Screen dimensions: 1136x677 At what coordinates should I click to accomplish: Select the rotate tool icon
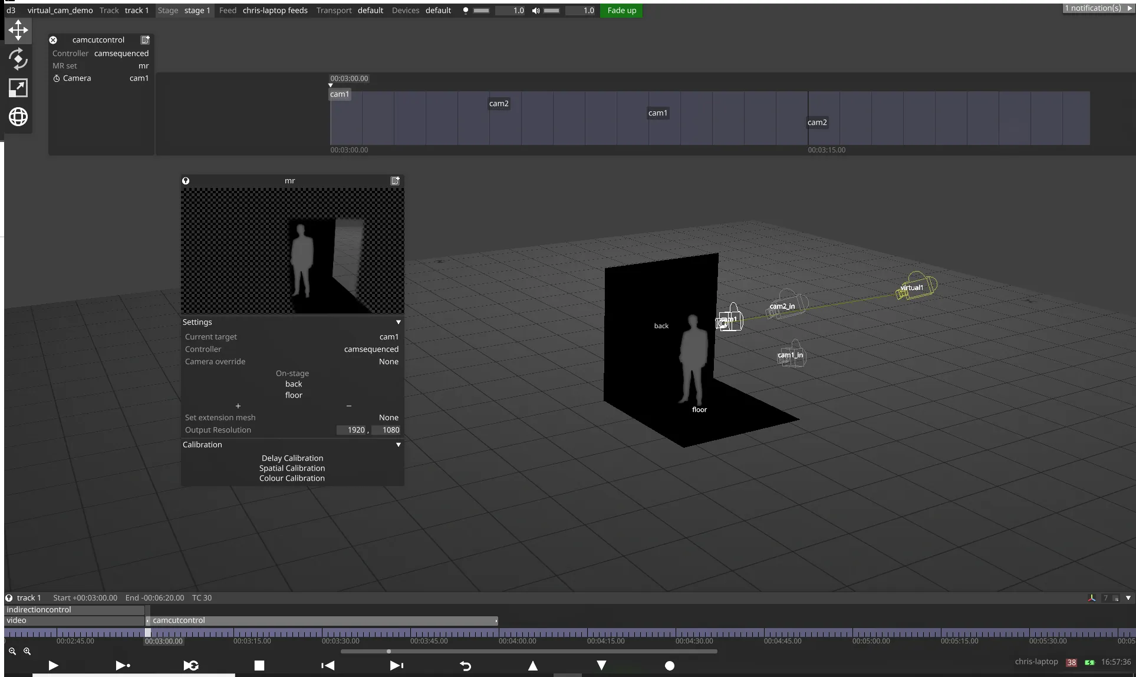click(18, 59)
